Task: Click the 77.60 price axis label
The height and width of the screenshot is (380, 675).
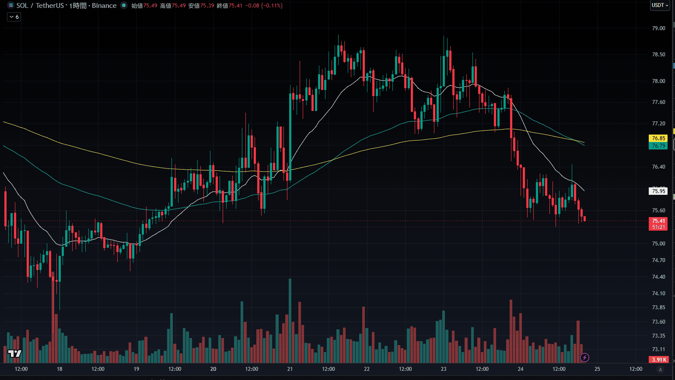Action: click(x=658, y=102)
